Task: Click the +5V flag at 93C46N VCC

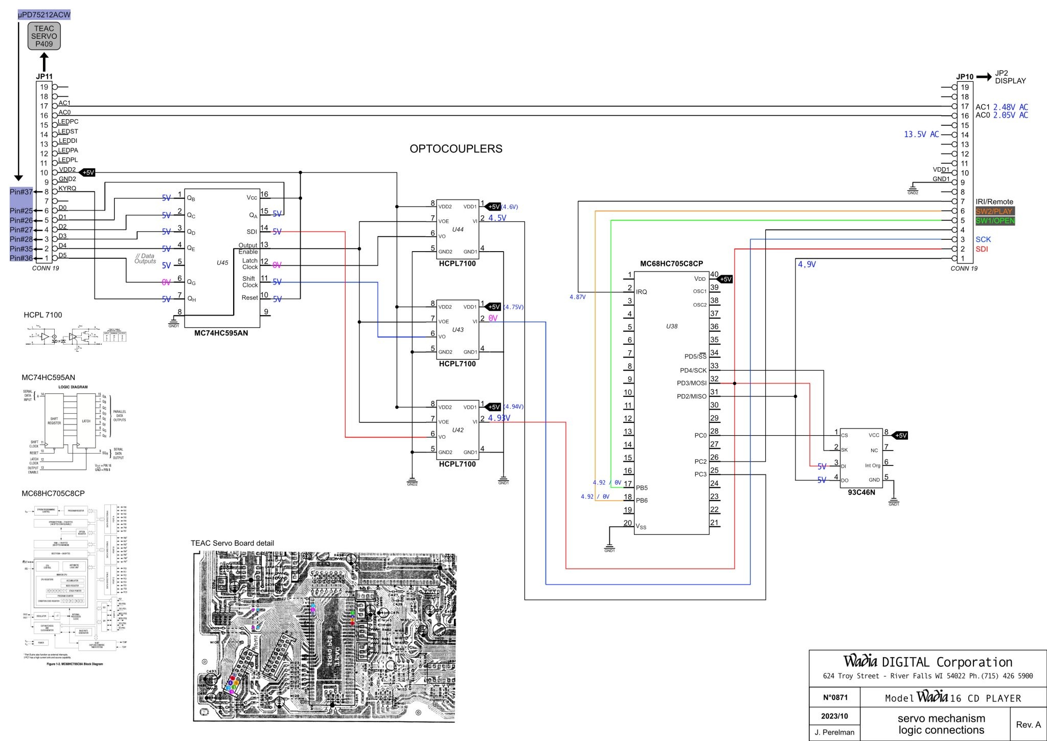Action: point(900,436)
